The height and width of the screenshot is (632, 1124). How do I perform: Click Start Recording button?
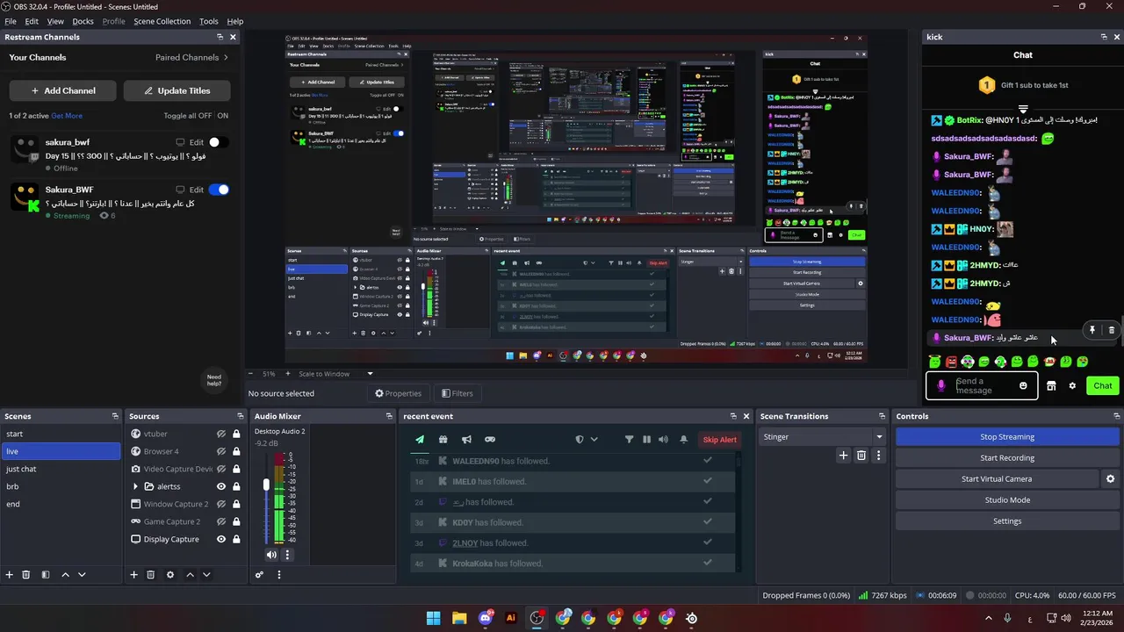click(1007, 458)
